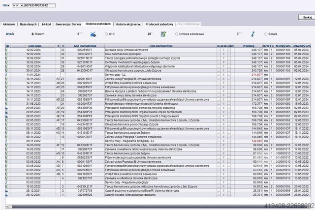Sort by Opis uszkodzenia column header
Image resolution: width=315 pixels, height=210 pixels.
coord(161,46)
